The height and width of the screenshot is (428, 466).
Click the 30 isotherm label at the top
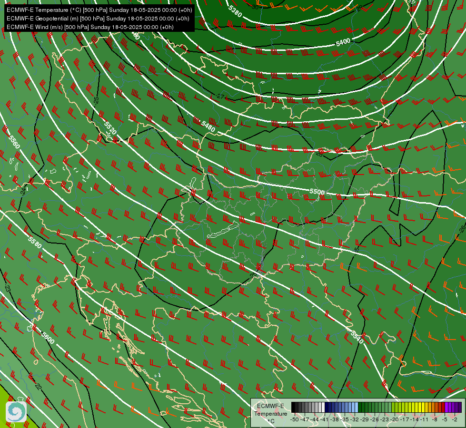pos(255,7)
